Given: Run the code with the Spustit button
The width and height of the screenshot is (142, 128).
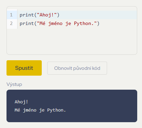Looking at the screenshot, I should [24, 68].
